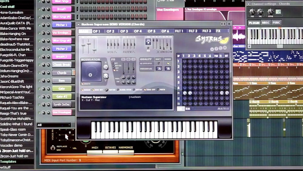Click the Pitcher 1 channel pan knob

[x=43, y=25]
